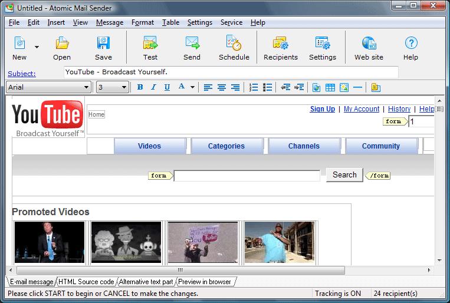Open the Message menu
The image size is (450, 303).
[110, 22]
